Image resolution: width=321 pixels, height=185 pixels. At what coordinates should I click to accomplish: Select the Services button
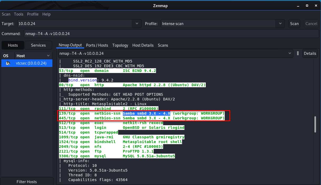point(38,45)
